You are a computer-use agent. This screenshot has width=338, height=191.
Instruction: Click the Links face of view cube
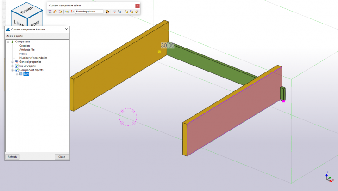(x=19, y=22)
